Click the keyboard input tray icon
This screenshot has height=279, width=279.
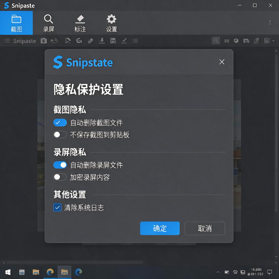pos(227,272)
